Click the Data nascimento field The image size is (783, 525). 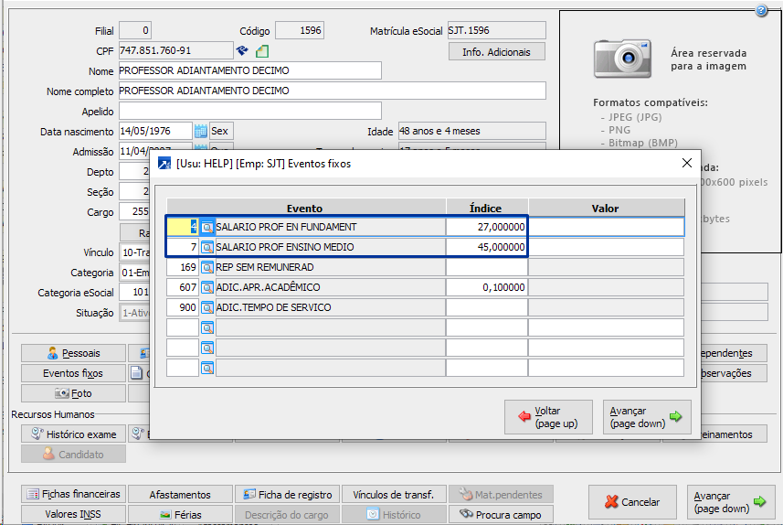[155, 131]
